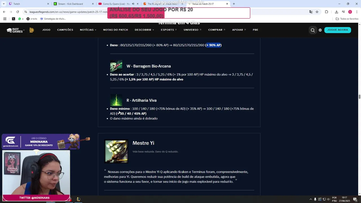Image resolution: width=361 pixels, height=203 pixels.
Task: Open the apps grid in bookmarks bar
Action: coord(5,19)
